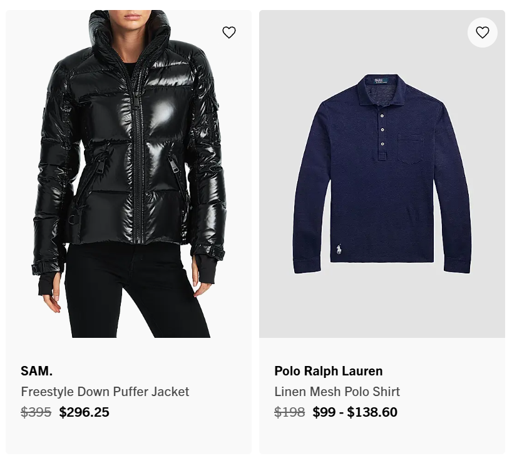
Task: Click the $296.25 sale price
Action: [84, 412]
